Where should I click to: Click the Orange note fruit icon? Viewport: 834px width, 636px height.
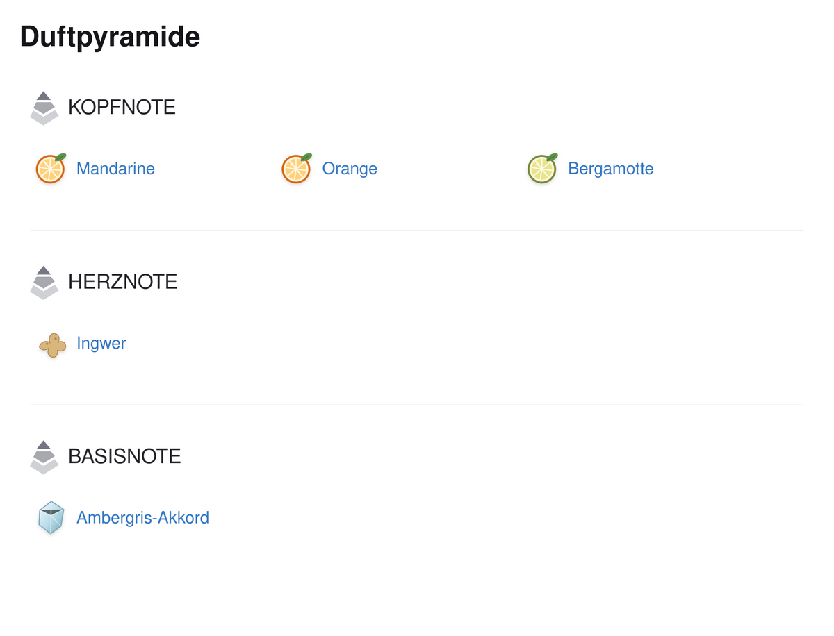click(297, 169)
